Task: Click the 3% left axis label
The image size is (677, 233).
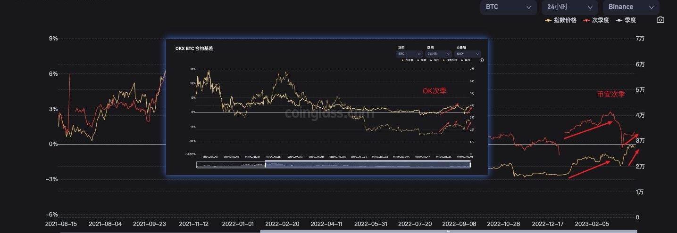Action: click(x=53, y=109)
